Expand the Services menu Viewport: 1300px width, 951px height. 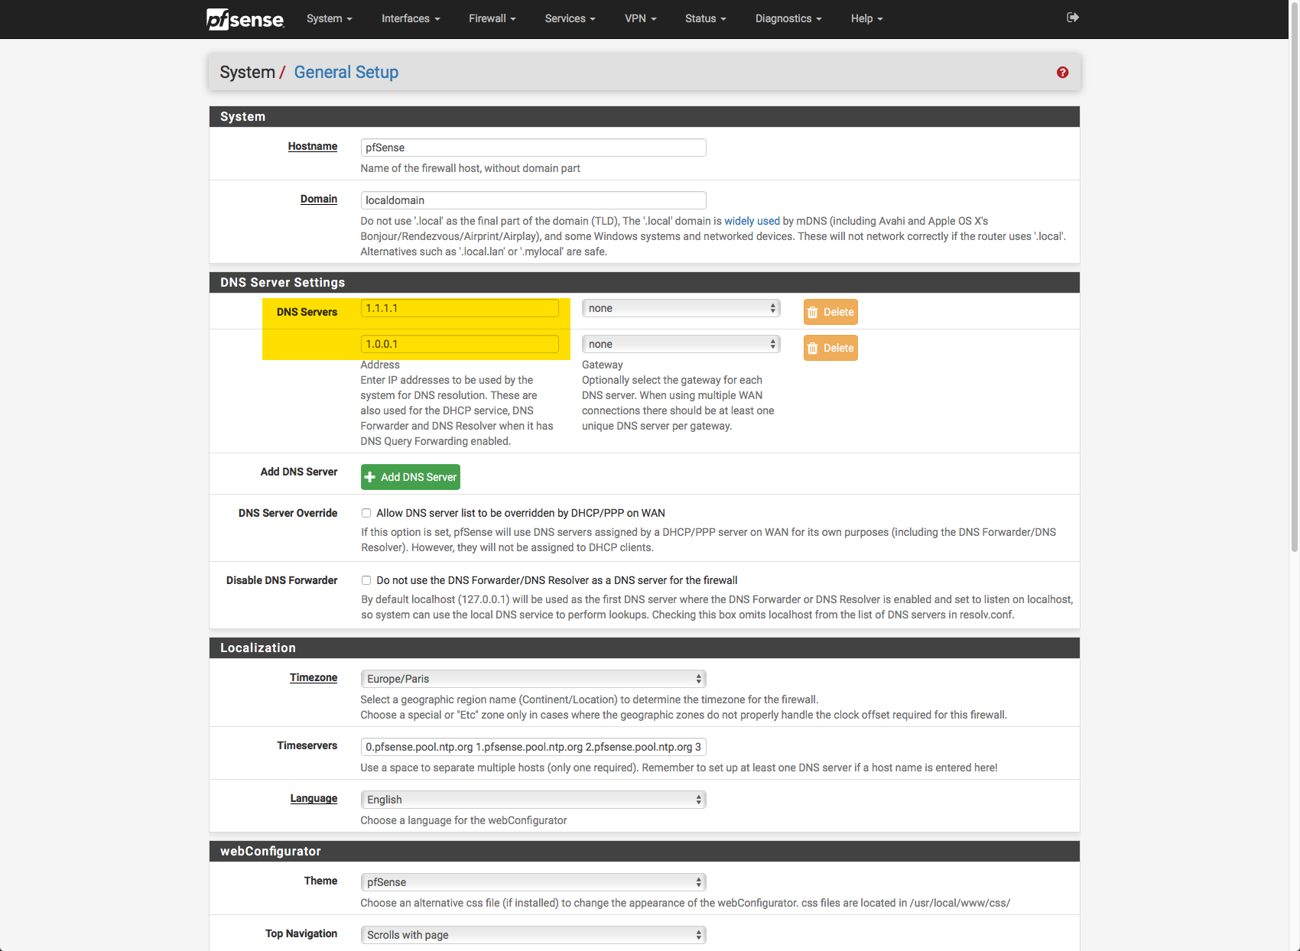click(570, 18)
